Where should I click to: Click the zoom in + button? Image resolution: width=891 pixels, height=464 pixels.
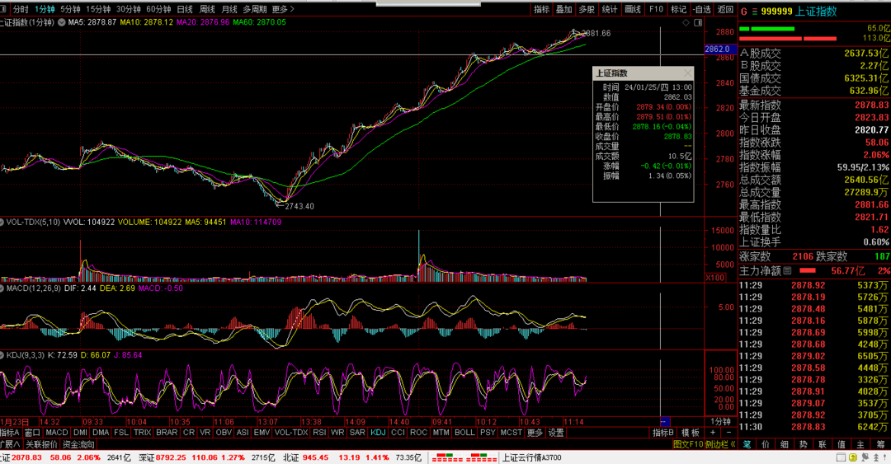click(713, 433)
